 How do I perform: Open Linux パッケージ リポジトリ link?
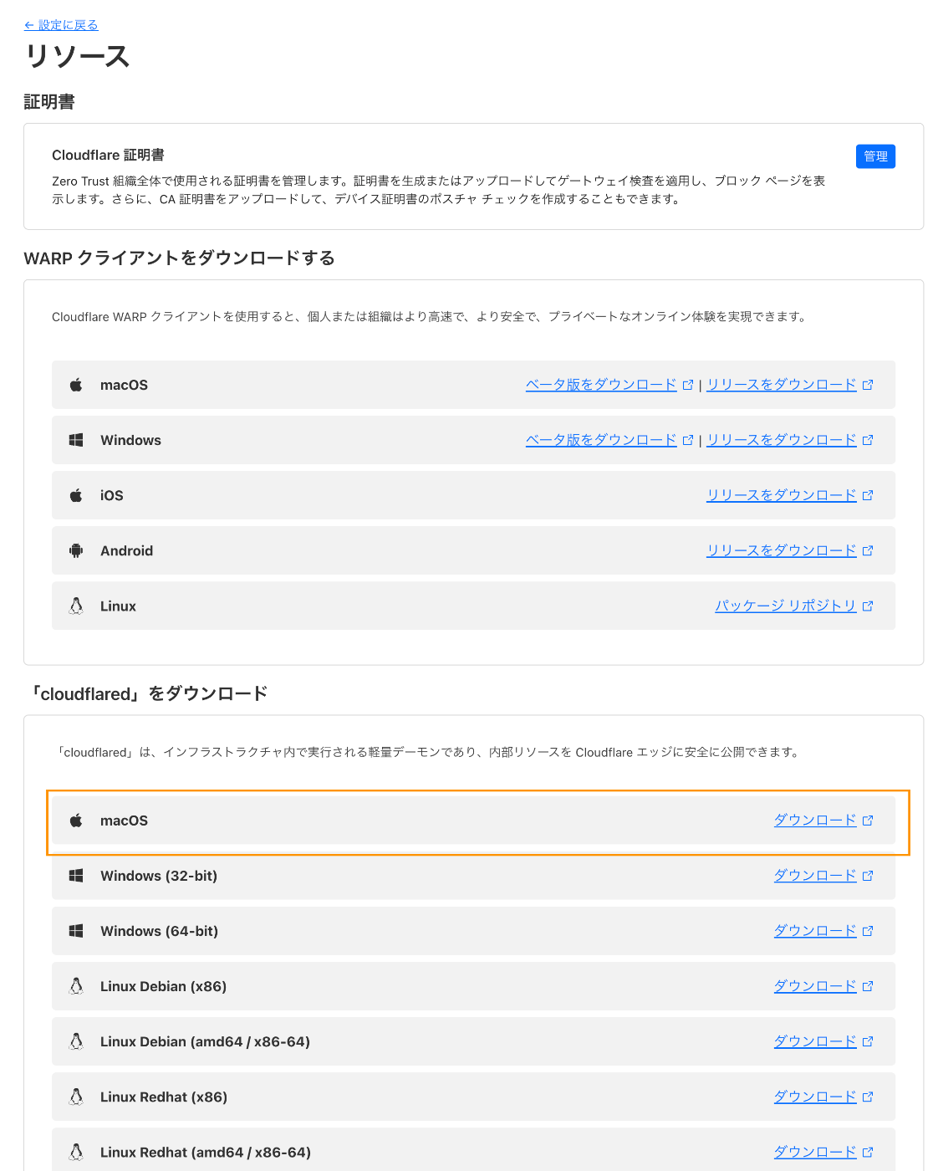[786, 606]
